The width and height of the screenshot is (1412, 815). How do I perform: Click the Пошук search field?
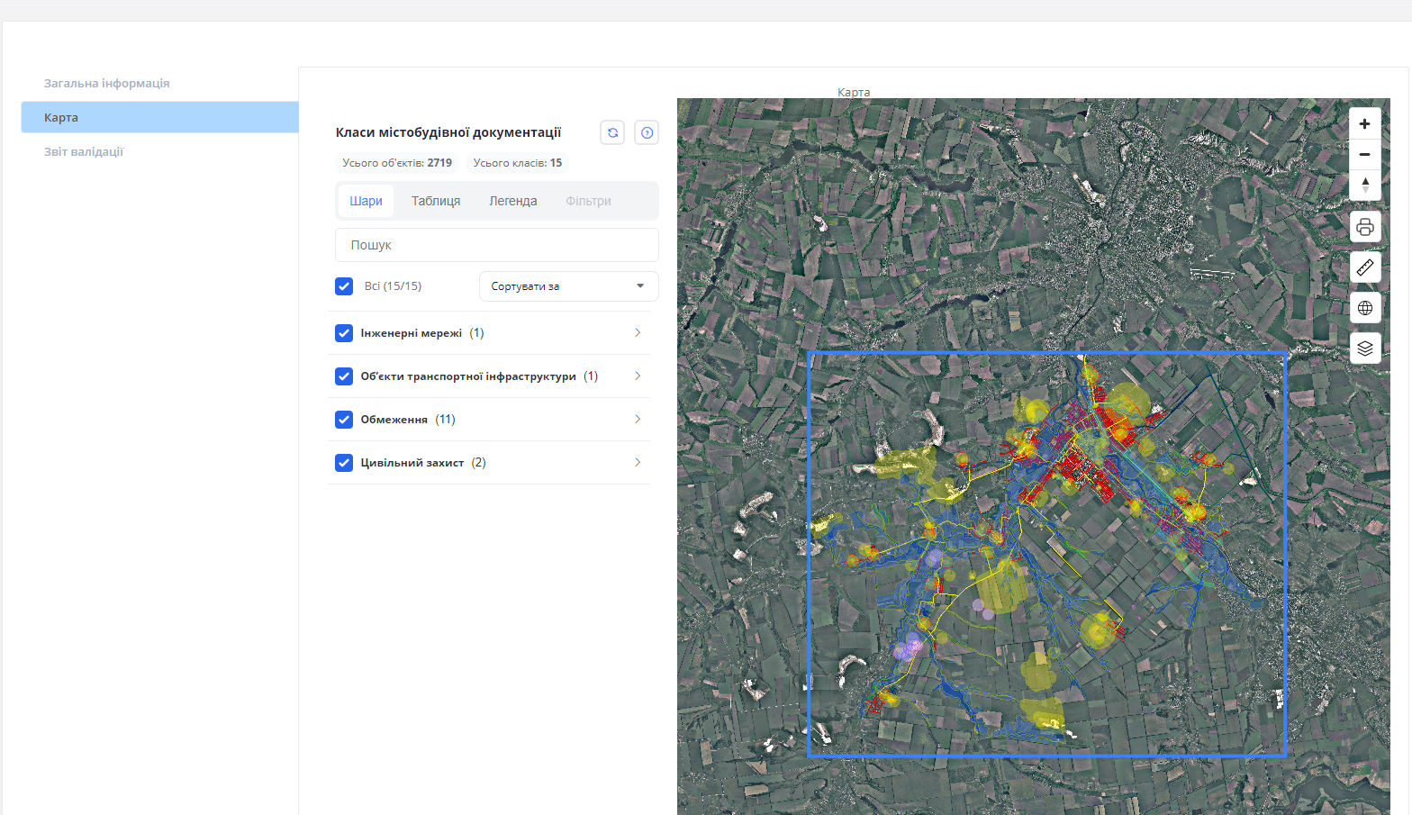496,245
